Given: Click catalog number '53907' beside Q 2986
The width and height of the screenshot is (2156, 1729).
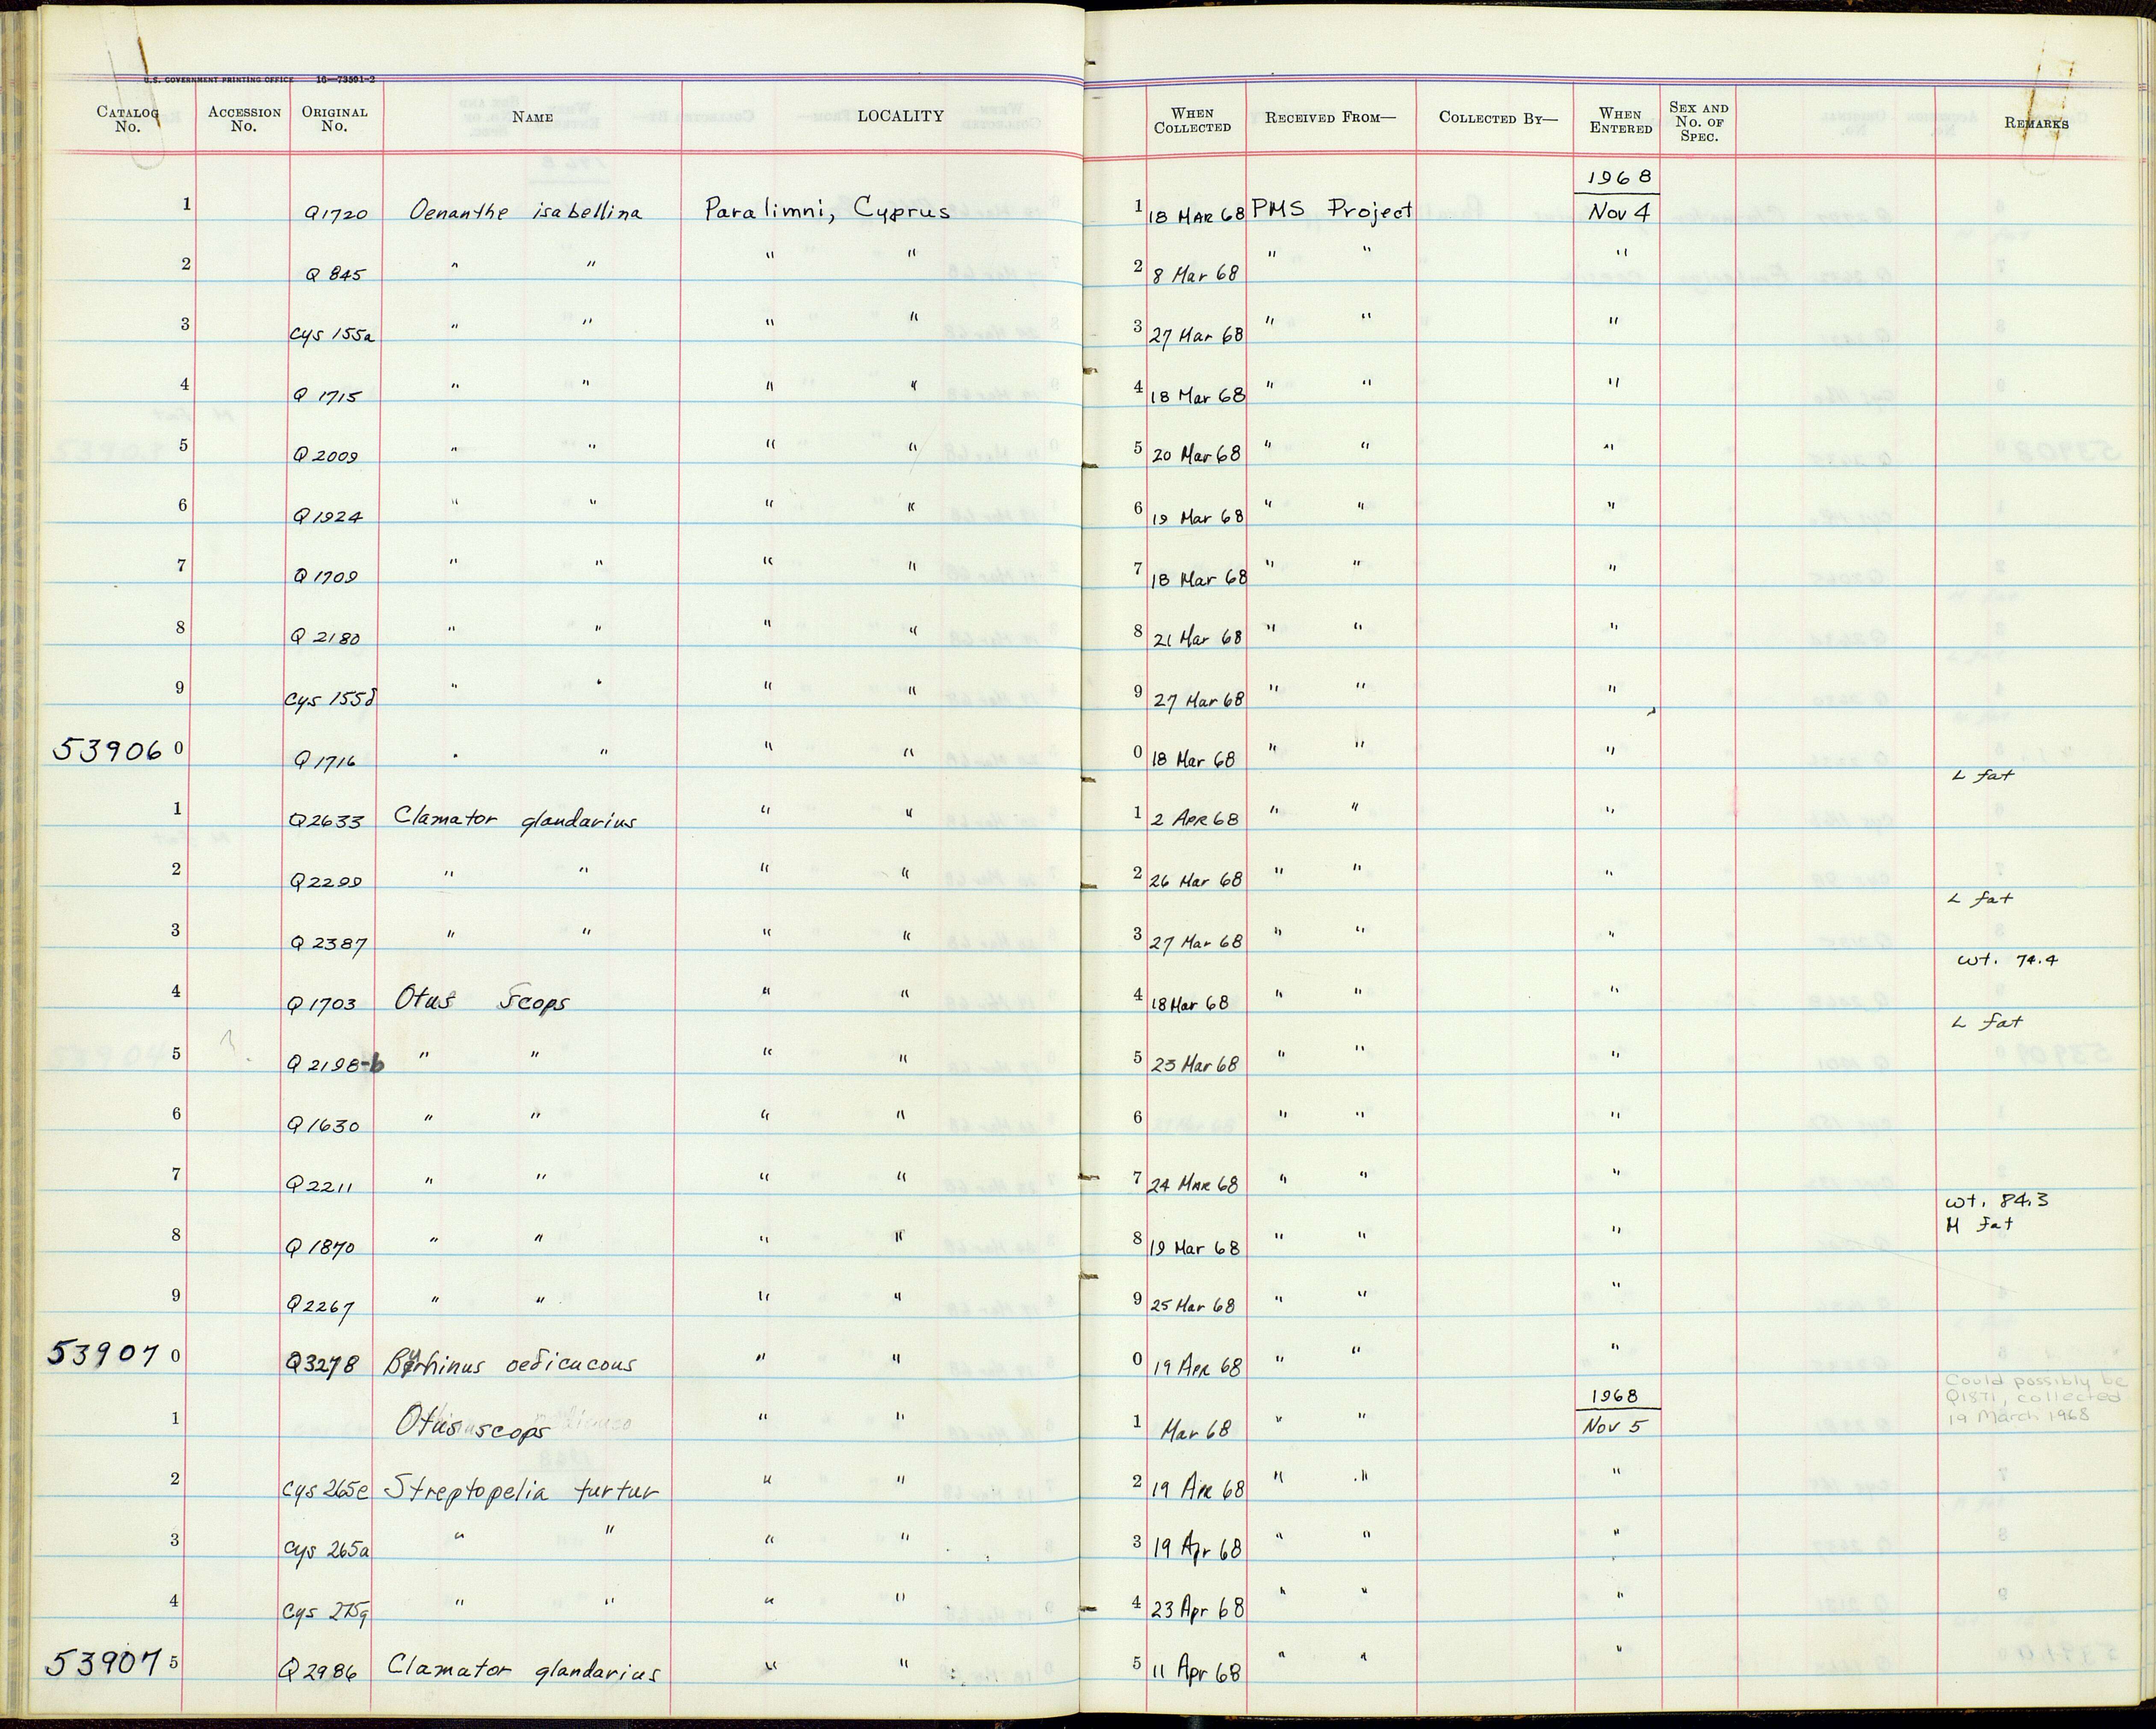Looking at the screenshot, I should pyautogui.click(x=105, y=1662).
